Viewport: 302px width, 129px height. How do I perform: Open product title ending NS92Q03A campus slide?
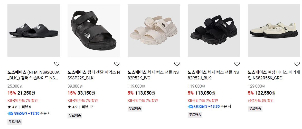tap(33, 75)
